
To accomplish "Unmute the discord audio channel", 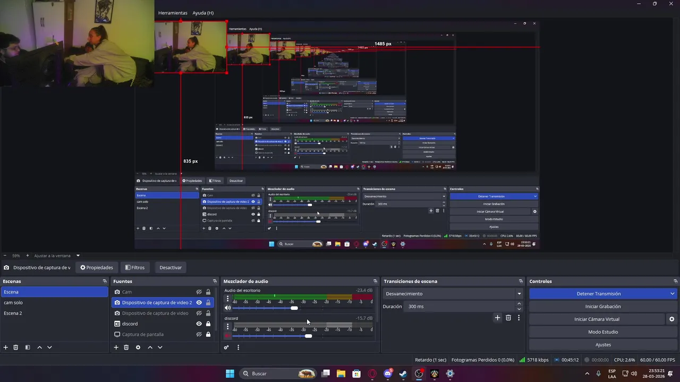I will pos(228,336).
